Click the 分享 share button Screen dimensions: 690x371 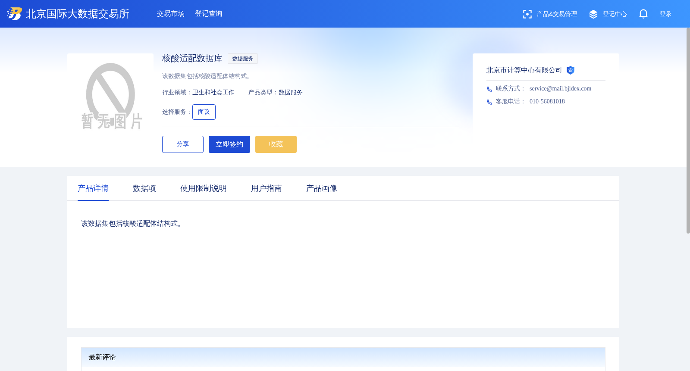pos(183,144)
